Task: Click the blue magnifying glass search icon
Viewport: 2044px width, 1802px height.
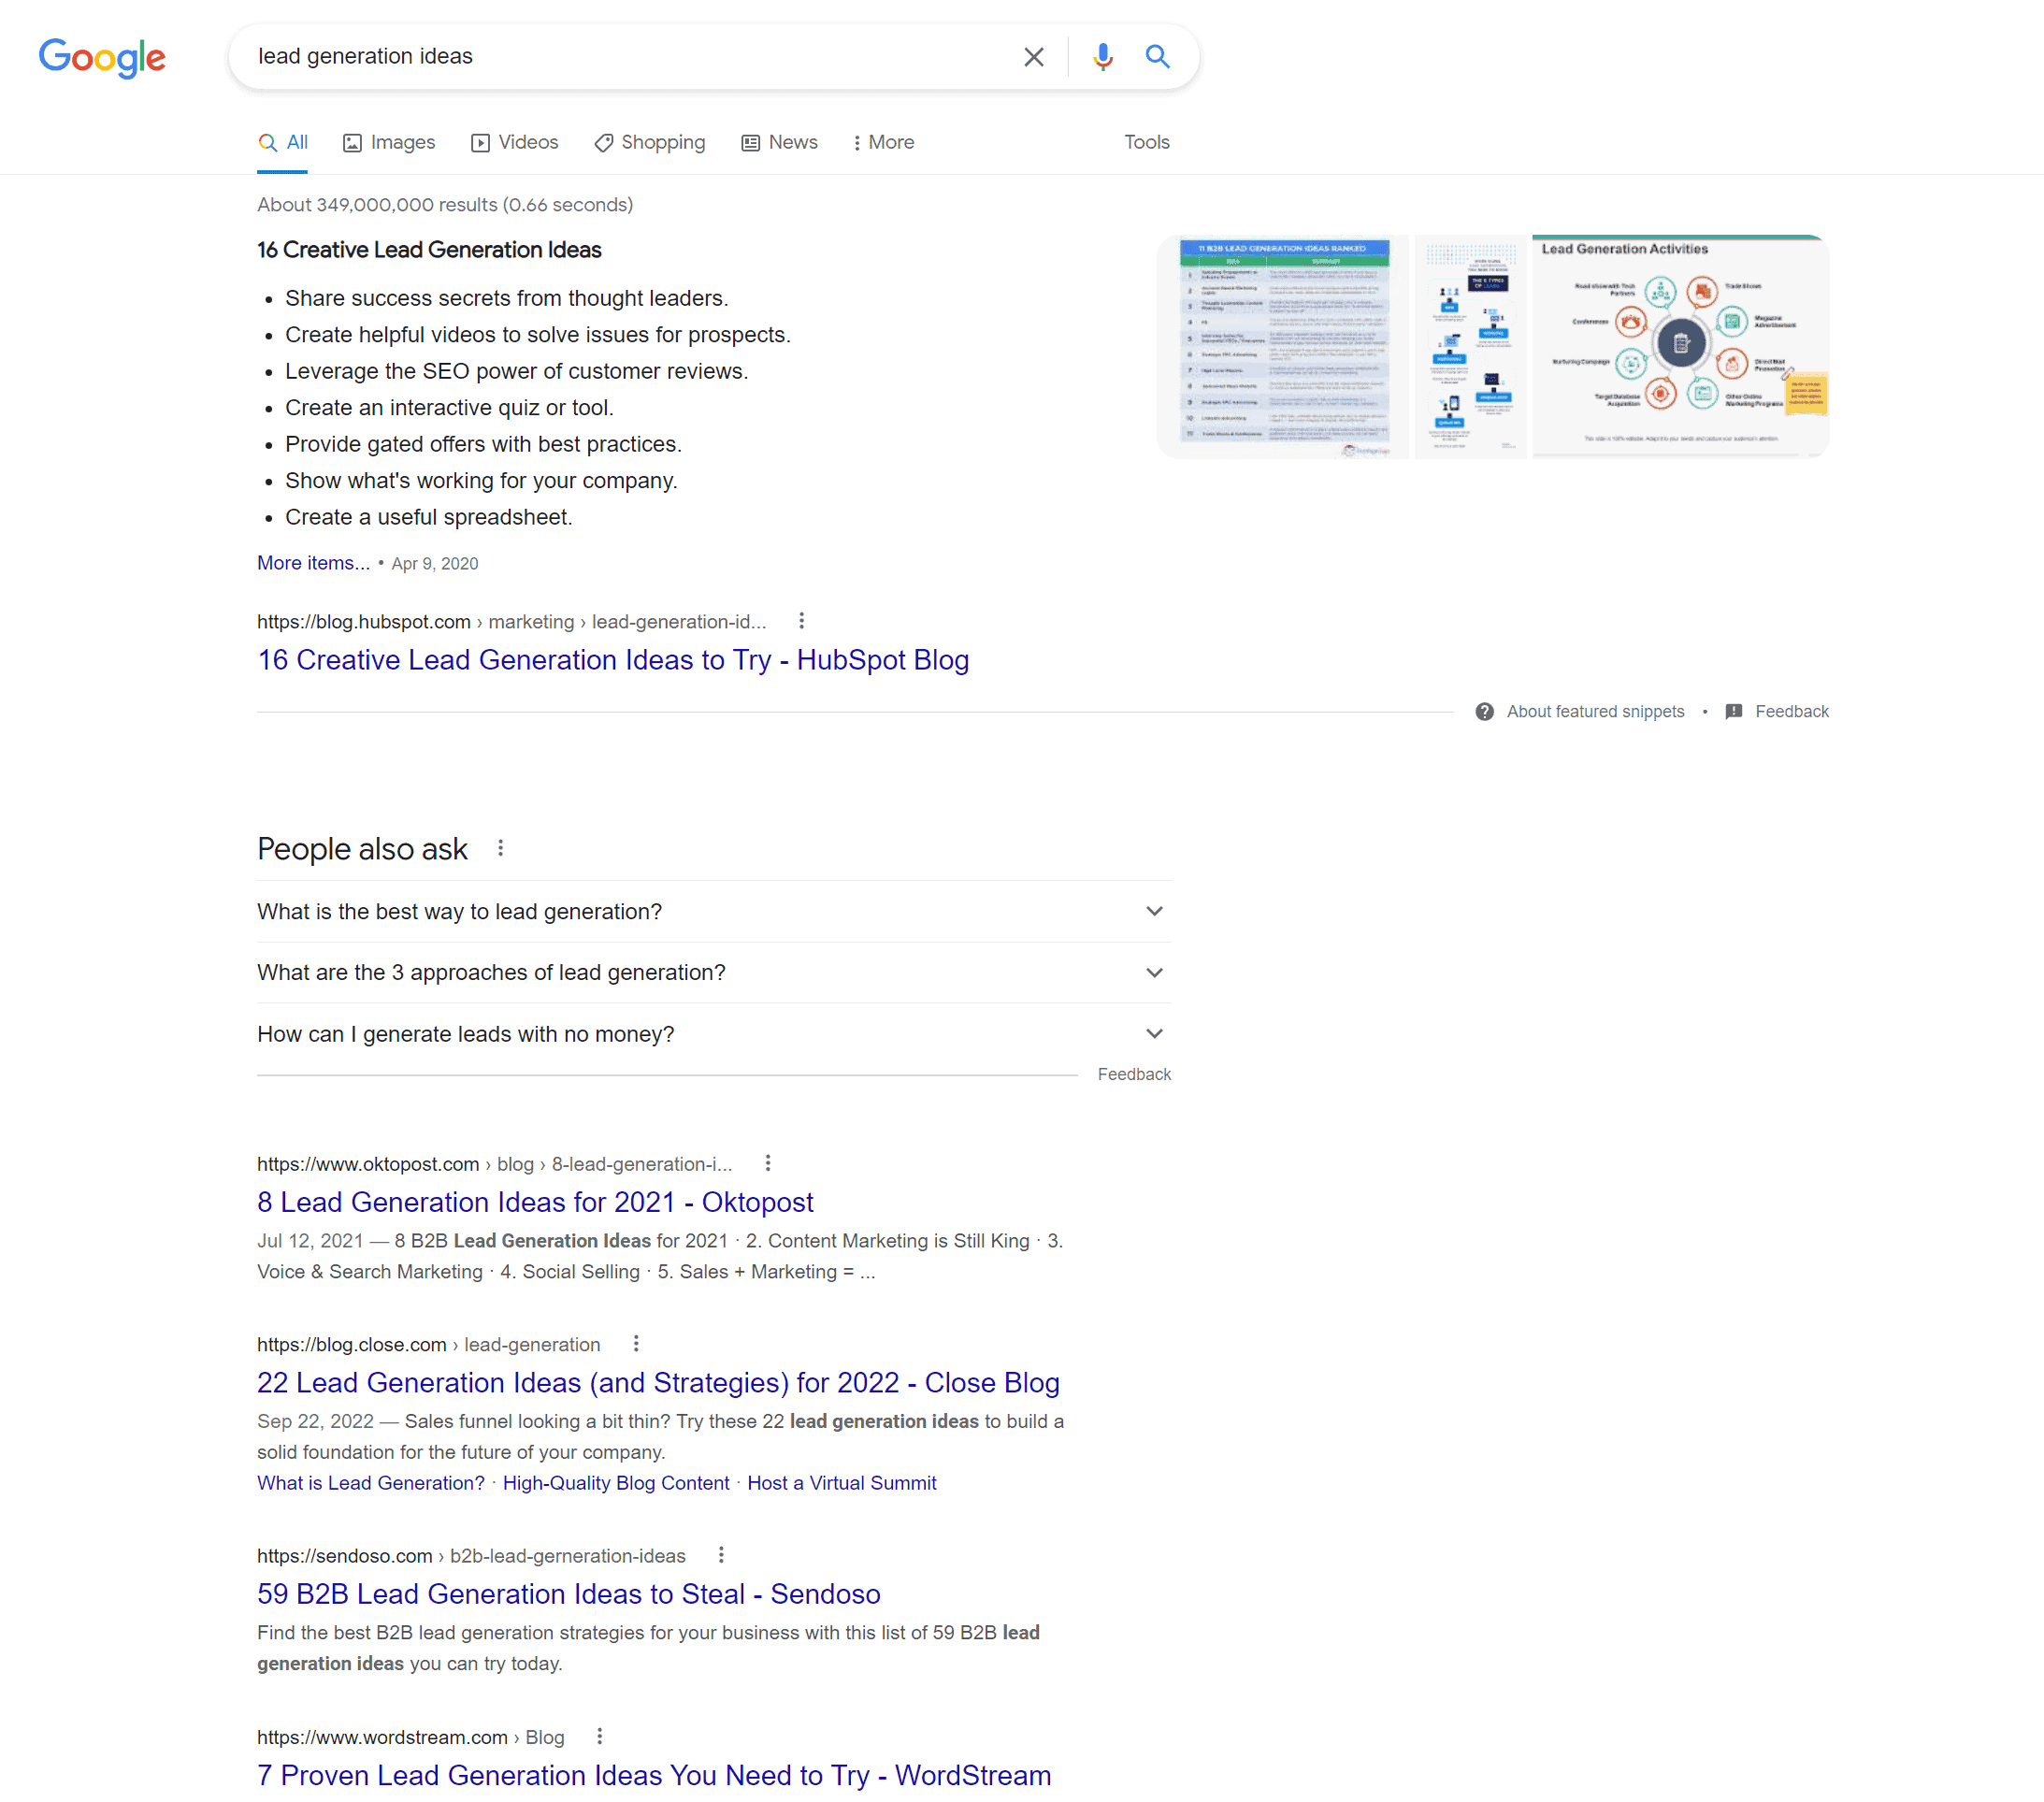Action: pos(1157,57)
